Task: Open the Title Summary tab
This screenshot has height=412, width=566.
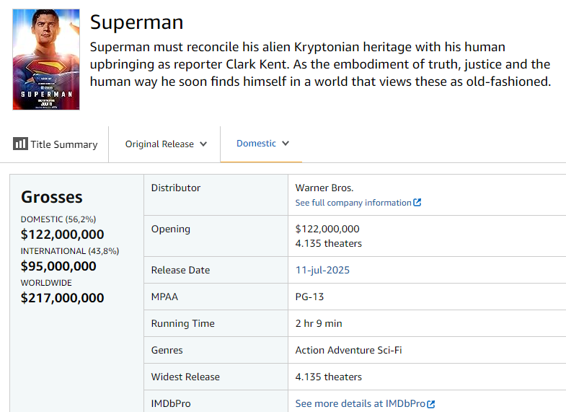Action: (56, 144)
